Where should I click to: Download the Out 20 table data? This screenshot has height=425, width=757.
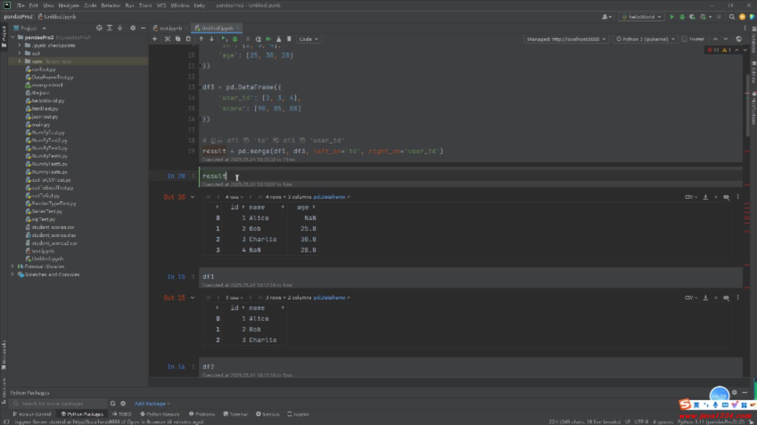(705, 197)
